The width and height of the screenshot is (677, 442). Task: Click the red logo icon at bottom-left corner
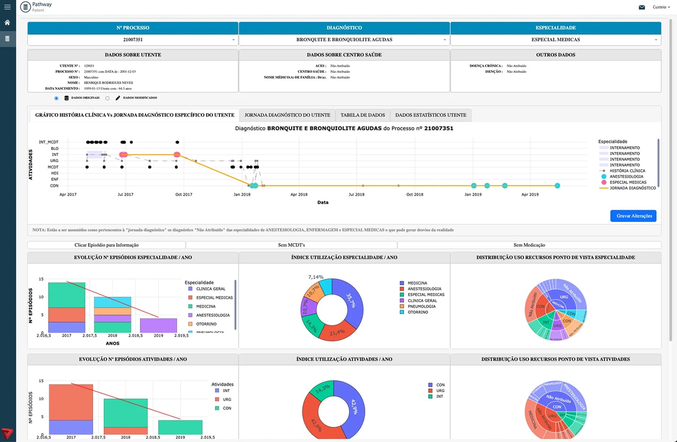[7, 433]
